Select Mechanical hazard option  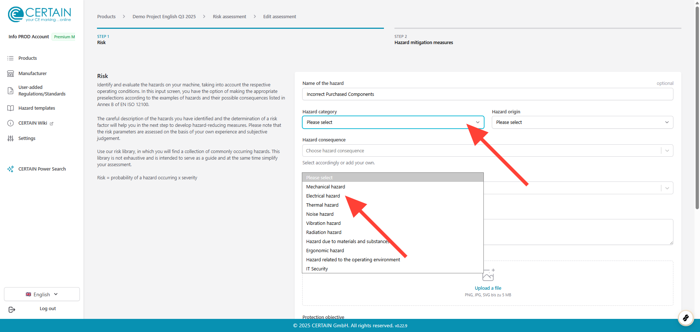[393, 187]
